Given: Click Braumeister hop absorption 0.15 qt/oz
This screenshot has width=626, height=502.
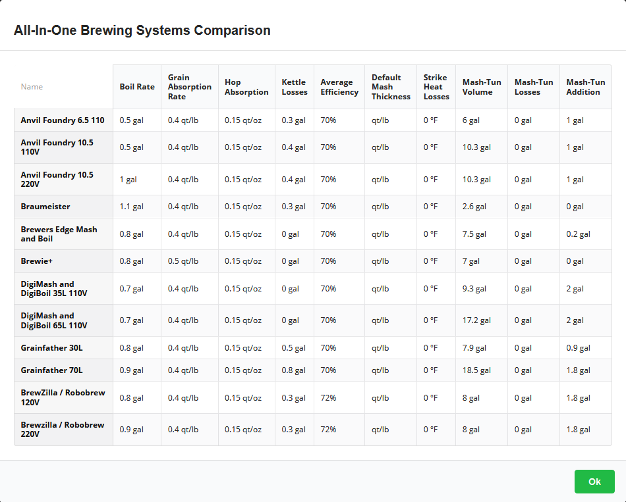Looking at the screenshot, I should pyautogui.click(x=243, y=207).
